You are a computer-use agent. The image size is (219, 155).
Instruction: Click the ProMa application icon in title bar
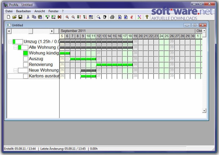6,5
